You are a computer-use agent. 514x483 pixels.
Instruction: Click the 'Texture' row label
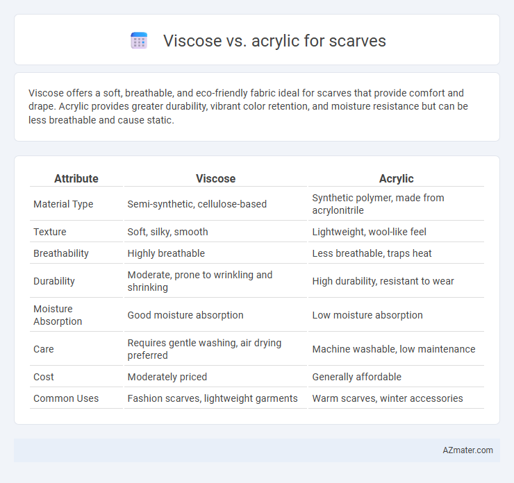(50, 232)
